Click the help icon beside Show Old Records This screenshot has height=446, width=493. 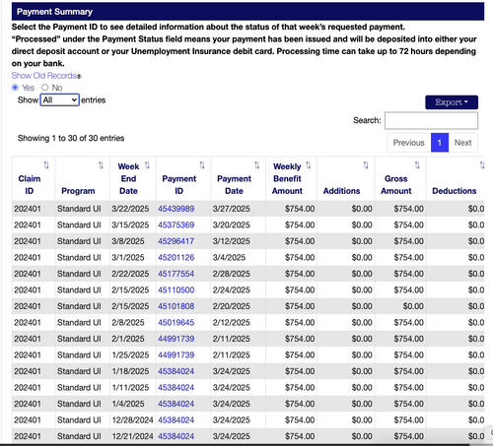[79, 77]
